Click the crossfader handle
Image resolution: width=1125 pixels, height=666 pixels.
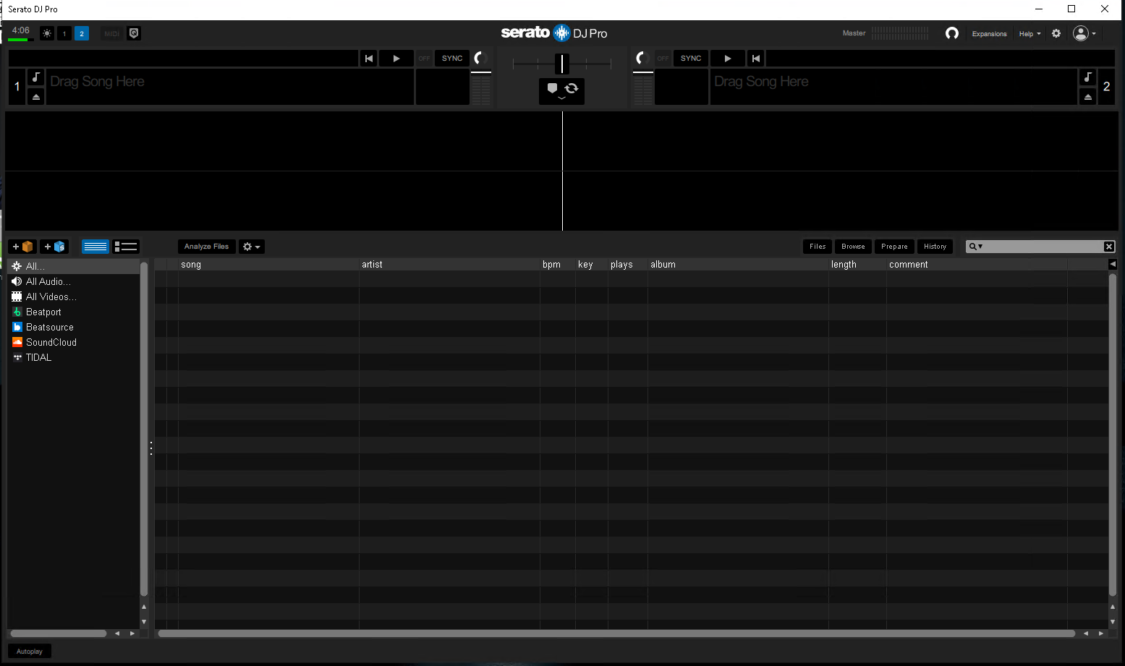562,64
